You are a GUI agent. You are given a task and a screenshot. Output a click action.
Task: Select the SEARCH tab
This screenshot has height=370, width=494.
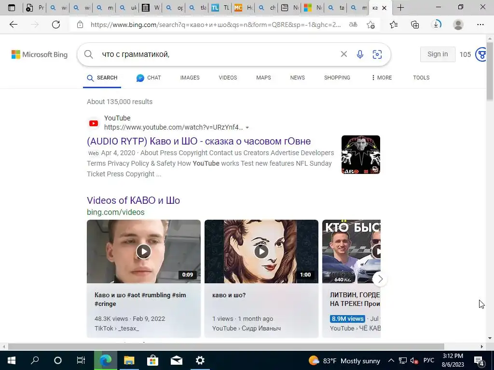[x=102, y=78]
